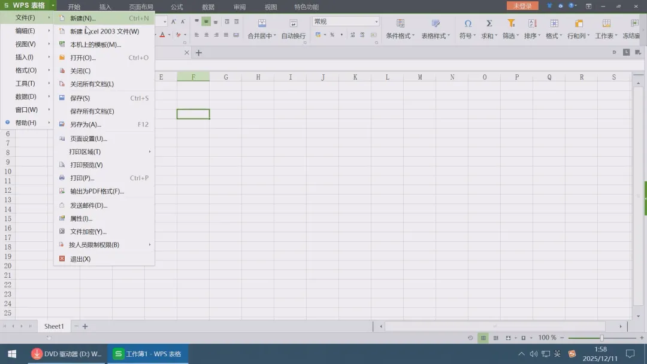Click the horizontal scrollbar right arrow

[621, 326]
